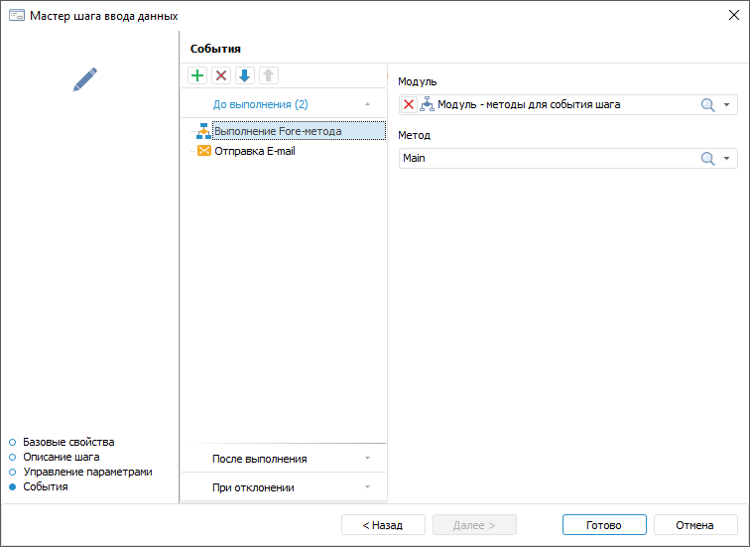The height and width of the screenshot is (547, 750).
Task: Go to 'Управление параметрами' wizard page
Action: point(87,472)
